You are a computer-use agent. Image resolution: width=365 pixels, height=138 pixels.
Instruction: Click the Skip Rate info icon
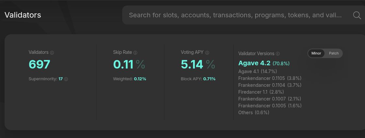[x=135, y=53]
